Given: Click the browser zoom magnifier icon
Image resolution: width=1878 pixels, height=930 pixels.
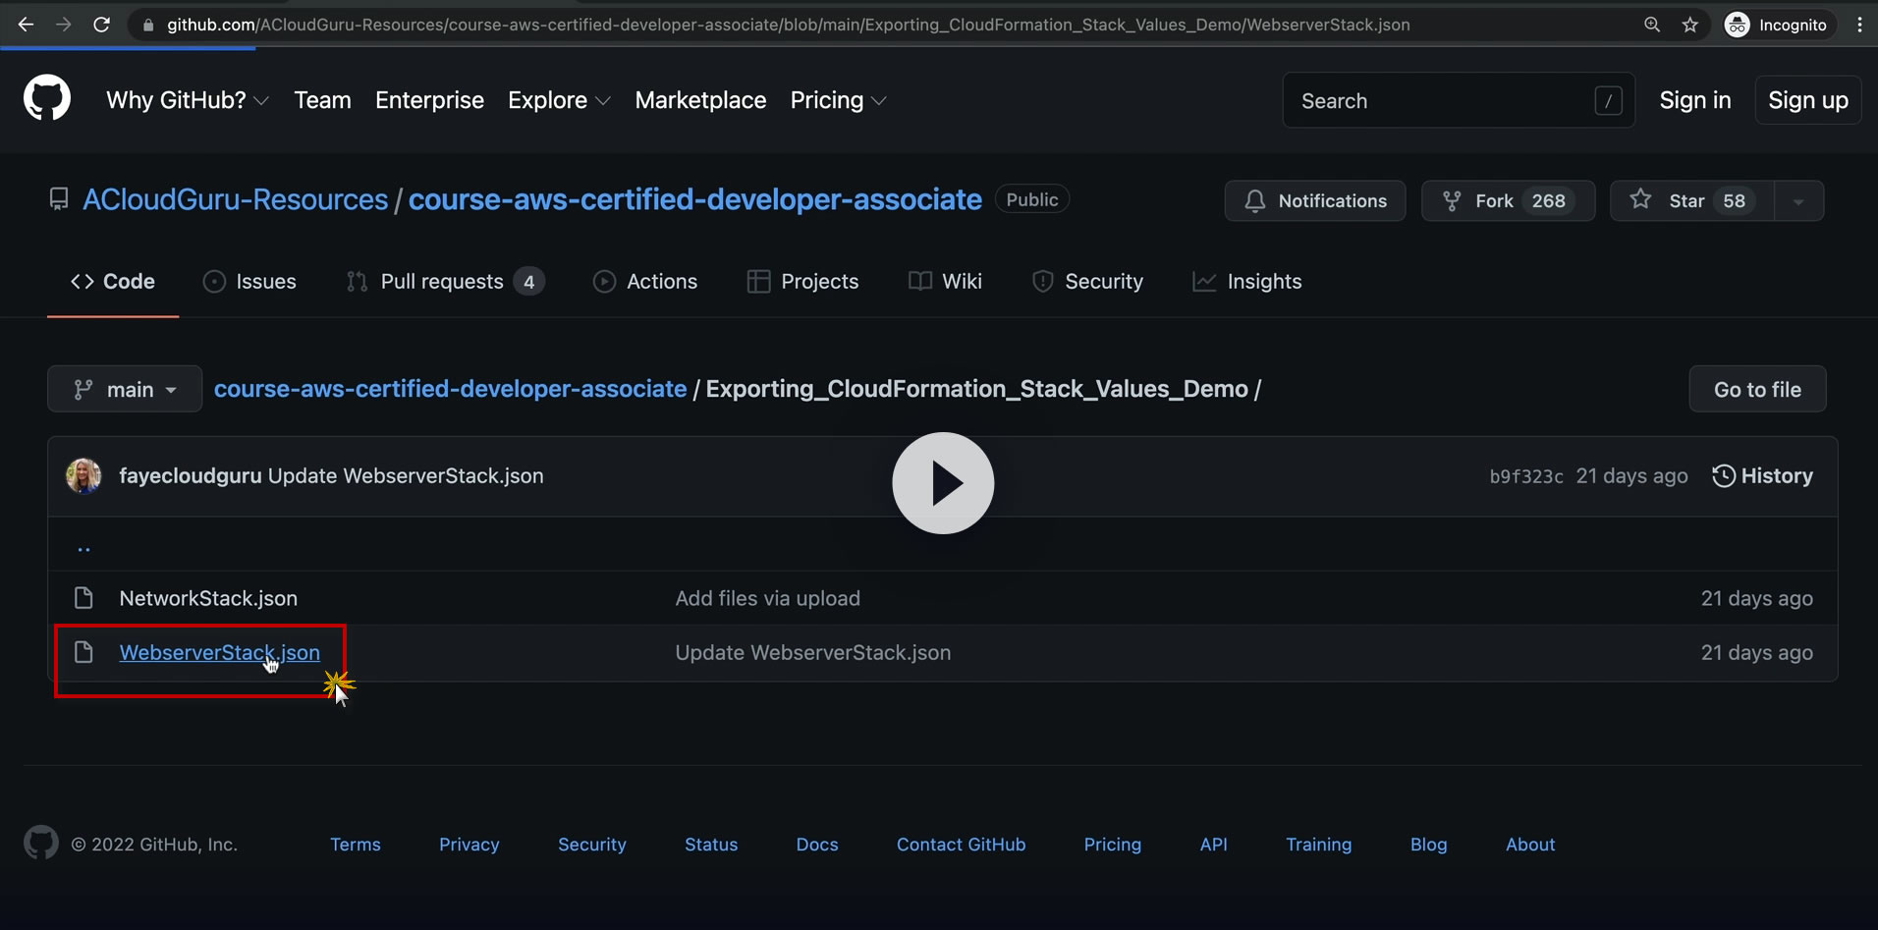Looking at the screenshot, I should tap(1652, 25).
